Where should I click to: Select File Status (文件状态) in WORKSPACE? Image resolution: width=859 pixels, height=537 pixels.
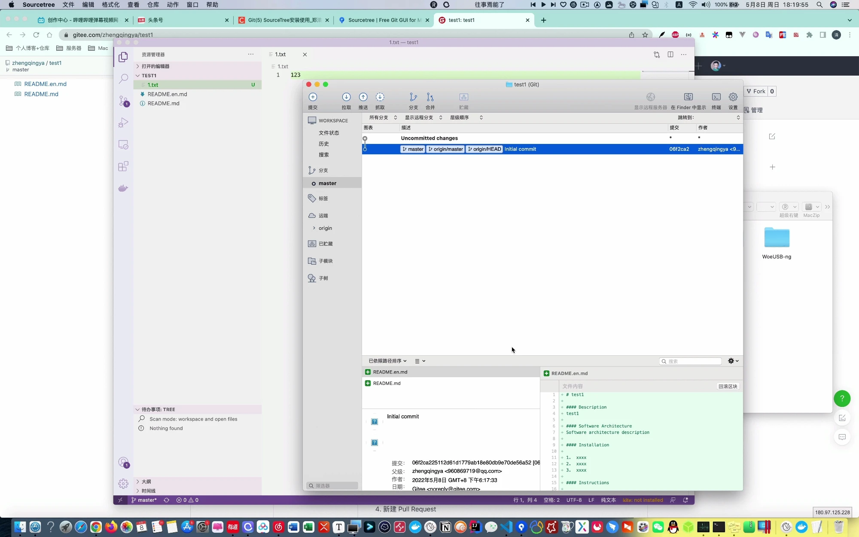click(329, 133)
